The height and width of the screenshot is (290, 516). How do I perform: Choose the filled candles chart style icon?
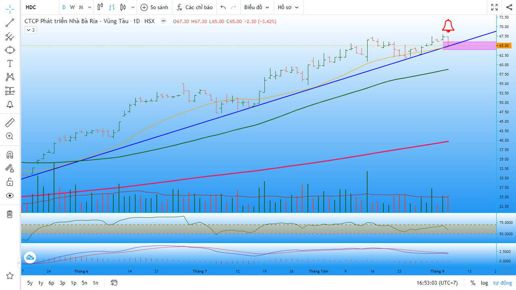[123, 7]
